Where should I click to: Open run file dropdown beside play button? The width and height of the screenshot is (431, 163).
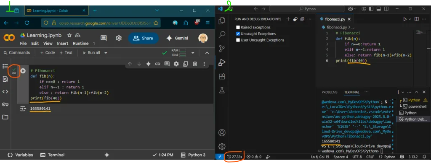point(410,19)
